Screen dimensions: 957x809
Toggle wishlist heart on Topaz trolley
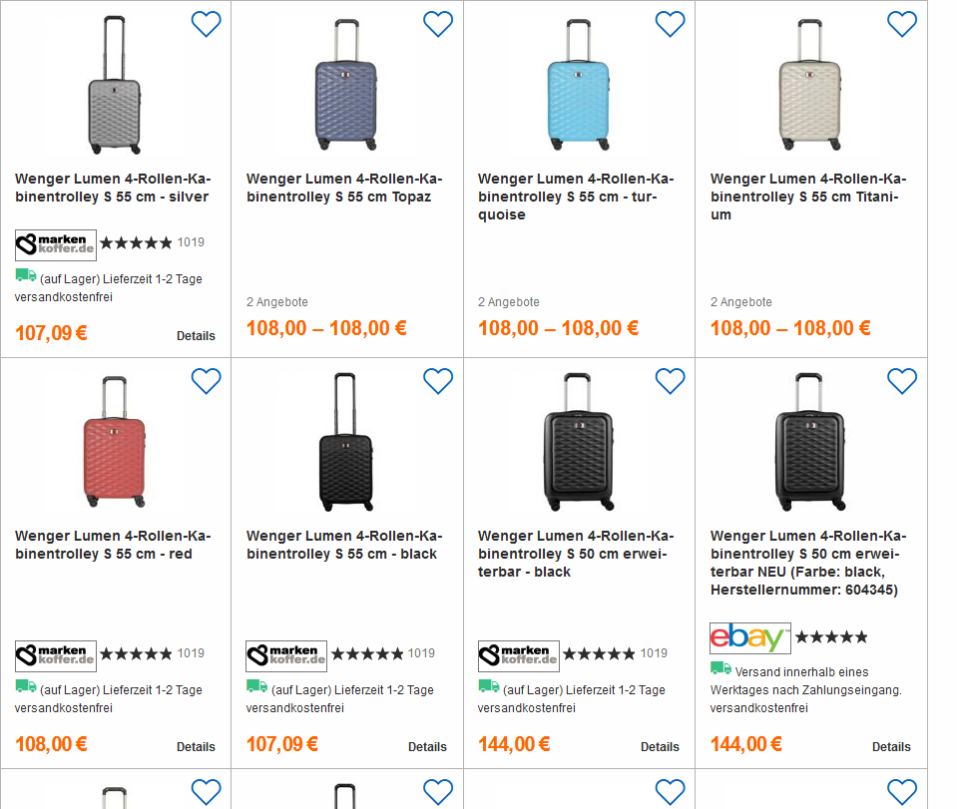coord(438,24)
